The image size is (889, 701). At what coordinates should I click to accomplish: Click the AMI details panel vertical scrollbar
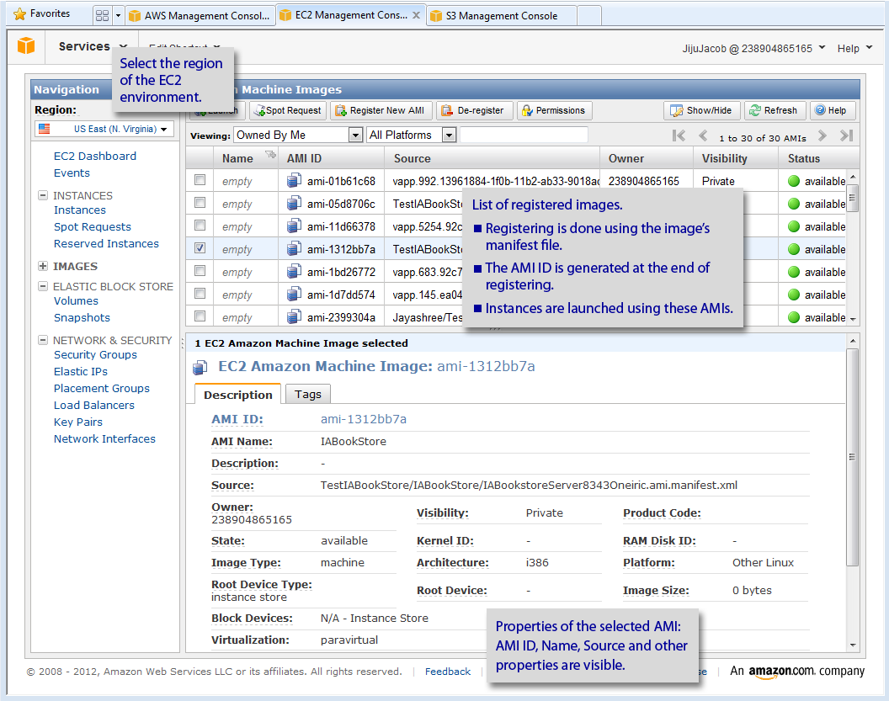click(852, 457)
